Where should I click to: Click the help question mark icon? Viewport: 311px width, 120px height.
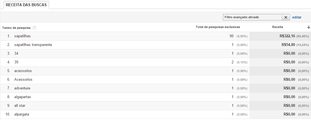point(34,27)
